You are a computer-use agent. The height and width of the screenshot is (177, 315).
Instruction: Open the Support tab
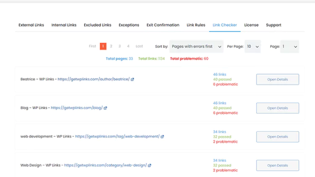273,25
